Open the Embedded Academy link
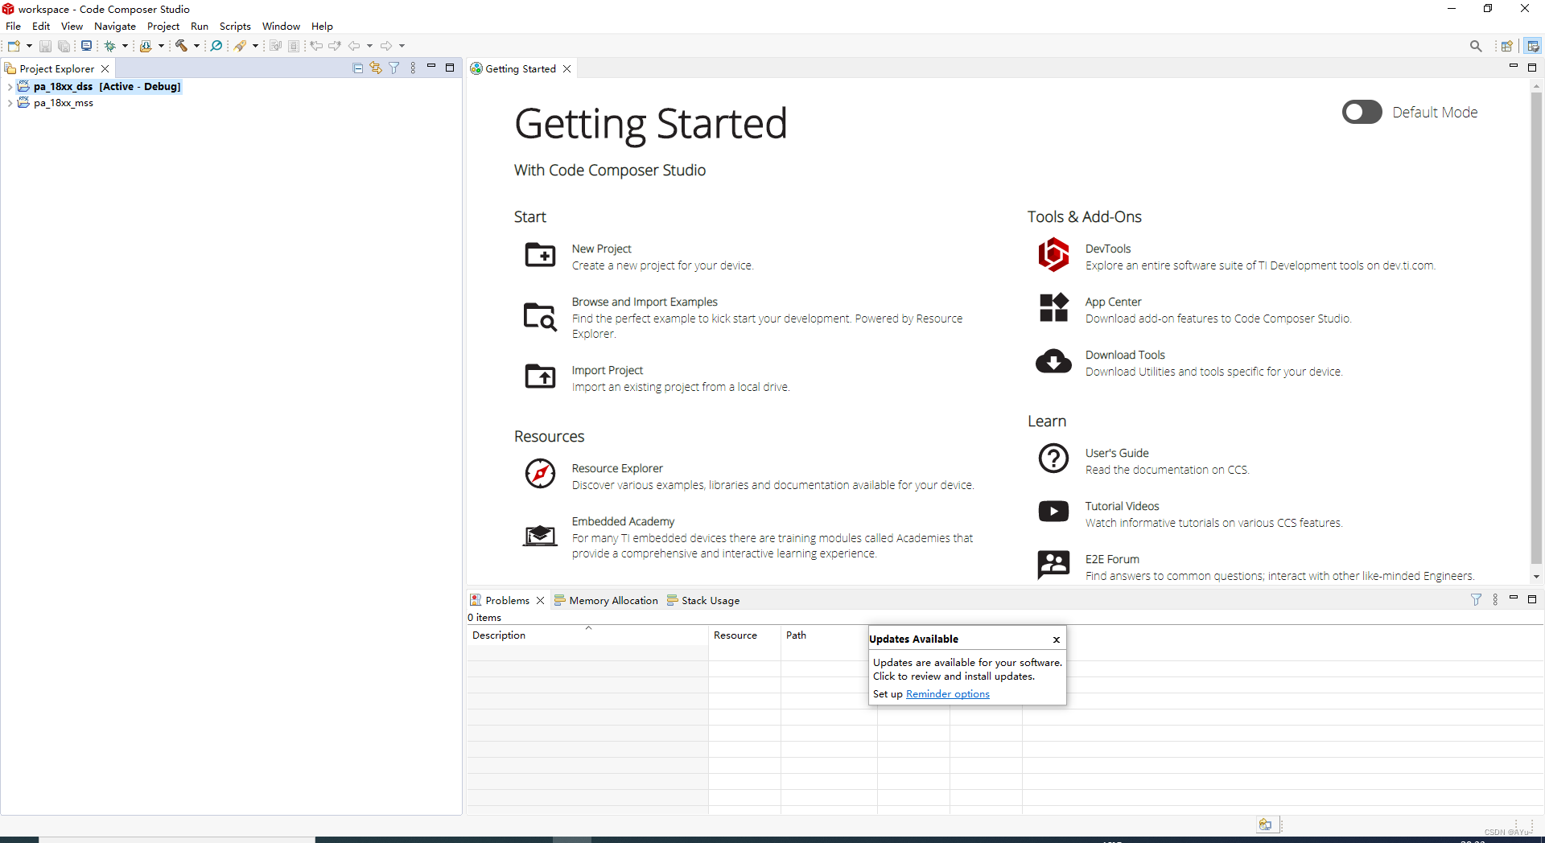Viewport: 1545px width, 843px height. click(x=623, y=521)
